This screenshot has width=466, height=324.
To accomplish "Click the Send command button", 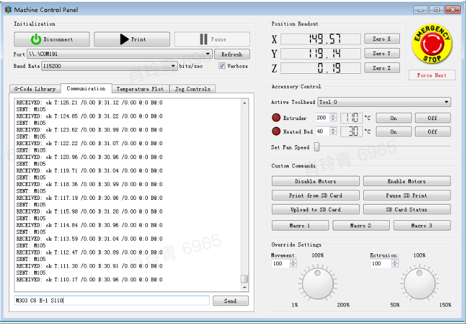I will tap(230, 301).
